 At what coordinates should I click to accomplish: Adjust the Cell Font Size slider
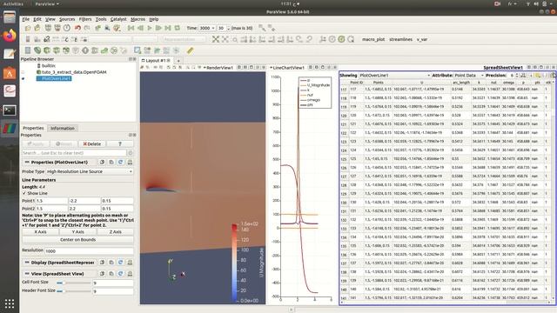73,283
